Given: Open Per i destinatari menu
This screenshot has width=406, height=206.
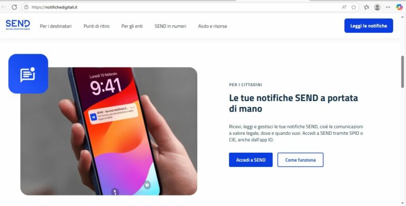Looking at the screenshot, I should (x=56, y=26).
